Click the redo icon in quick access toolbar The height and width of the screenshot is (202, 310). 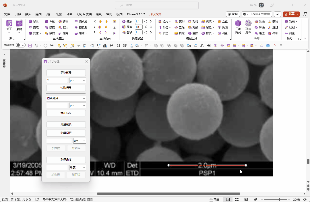45,45
